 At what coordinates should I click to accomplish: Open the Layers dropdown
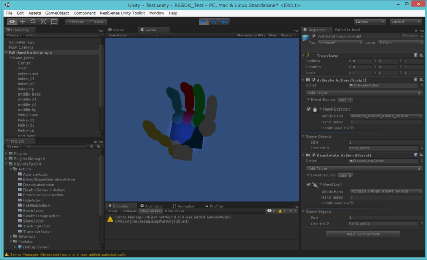(x=369, y=22)
